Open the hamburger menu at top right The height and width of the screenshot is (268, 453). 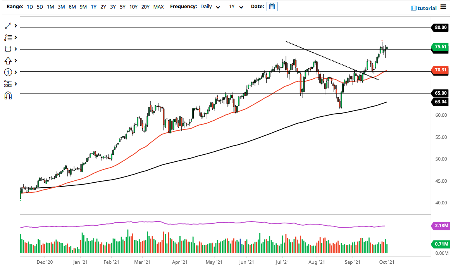(x=443, y=6)
